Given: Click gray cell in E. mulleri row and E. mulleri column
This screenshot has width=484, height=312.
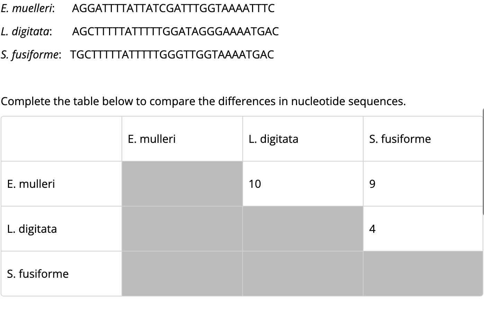Looking at the screenshot, I should pyautogui.click(x=182, y=184).
